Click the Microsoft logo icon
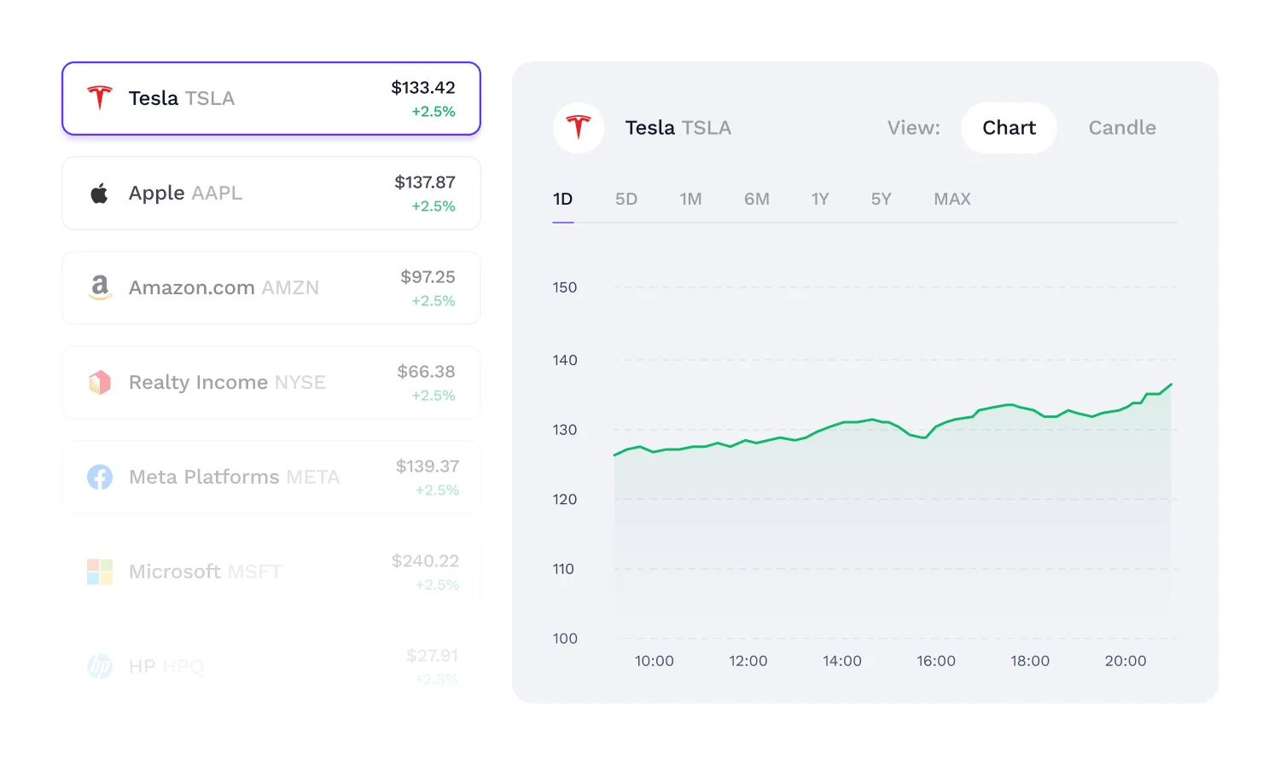The image size is (1280, 765). (x=100, y=571)
